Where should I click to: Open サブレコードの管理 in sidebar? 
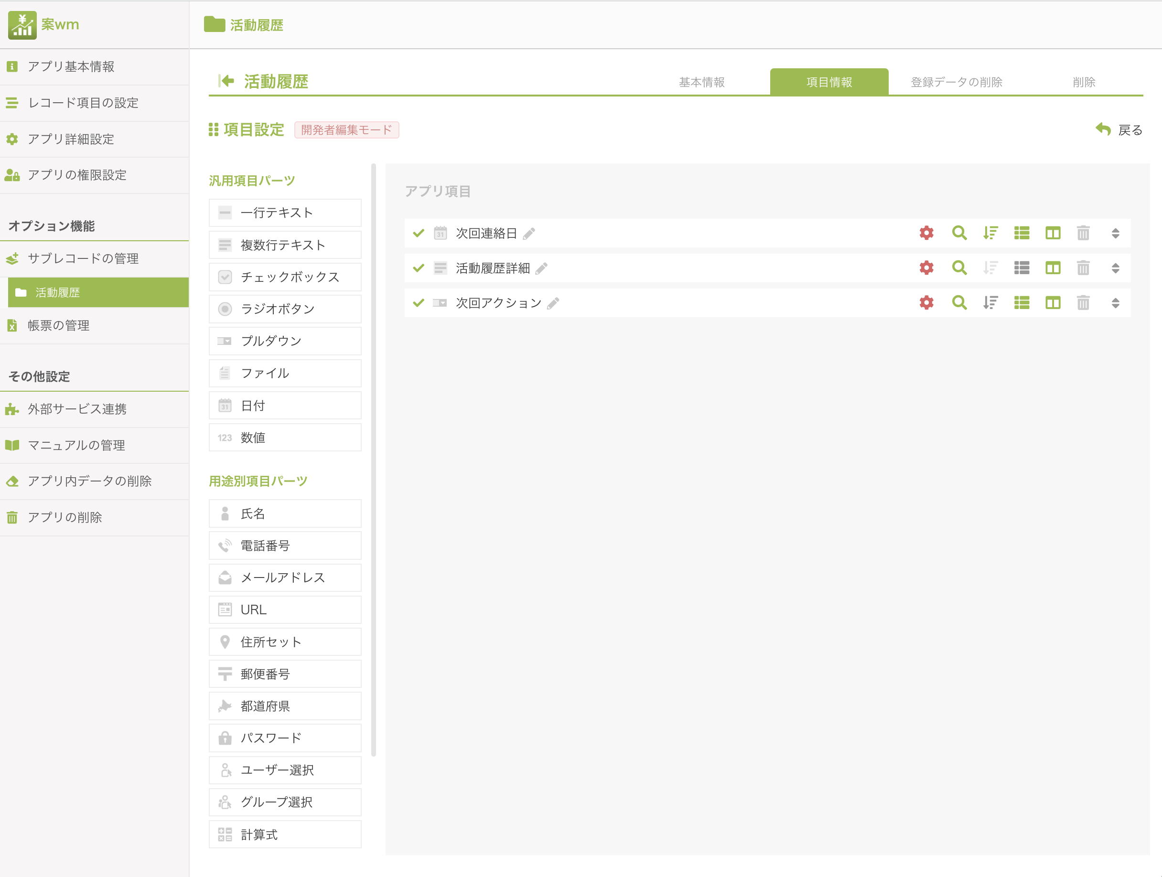(95, 258)
